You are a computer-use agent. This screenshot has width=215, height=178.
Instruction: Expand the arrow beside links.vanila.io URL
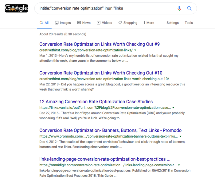point(173,108)
